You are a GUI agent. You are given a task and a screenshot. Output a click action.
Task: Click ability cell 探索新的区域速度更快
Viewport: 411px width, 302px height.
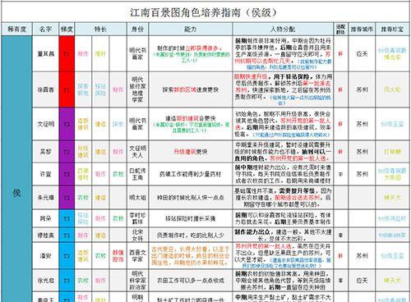[x=191, y=89]
